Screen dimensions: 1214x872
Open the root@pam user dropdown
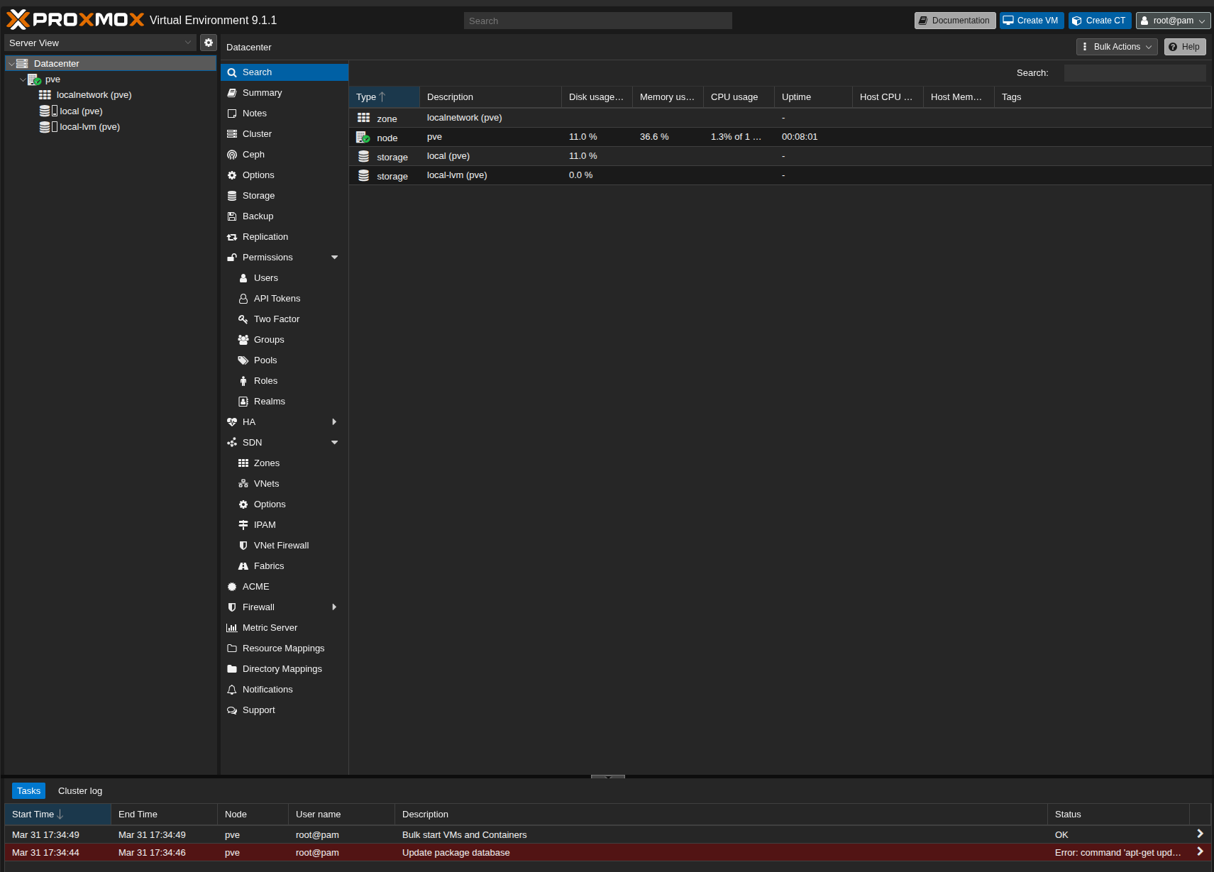(x=1173, y=21)
